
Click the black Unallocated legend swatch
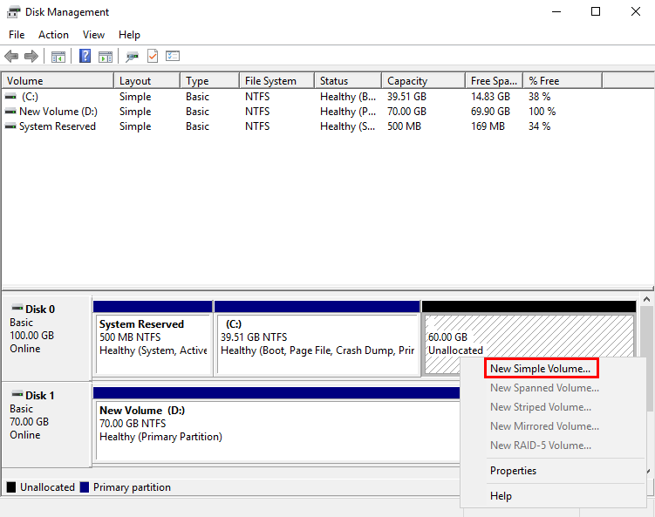point(11,487)
